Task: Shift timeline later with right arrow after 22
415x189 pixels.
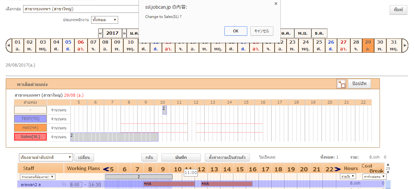Action: [338, 169]
